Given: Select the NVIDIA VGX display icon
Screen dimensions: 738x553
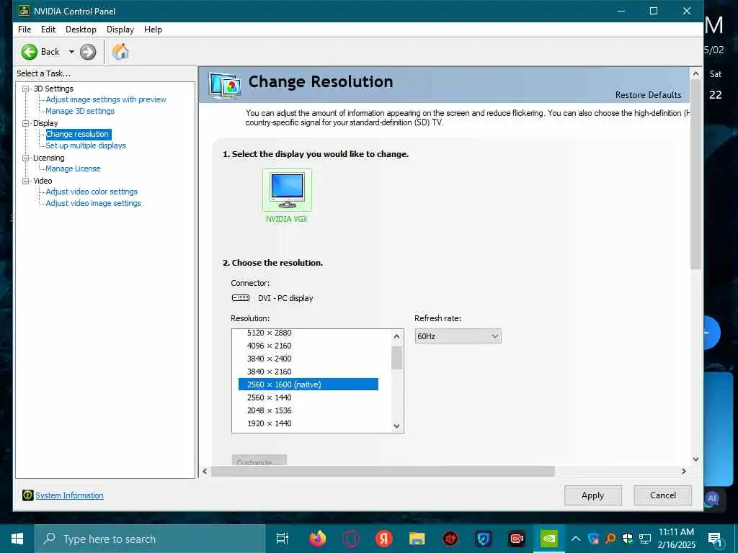Looking at the screenshot, I should (287, 190).
